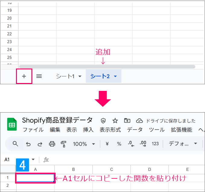Click the move to folder icon
This screenshot has height=192, width=205.
click(127, 120)
